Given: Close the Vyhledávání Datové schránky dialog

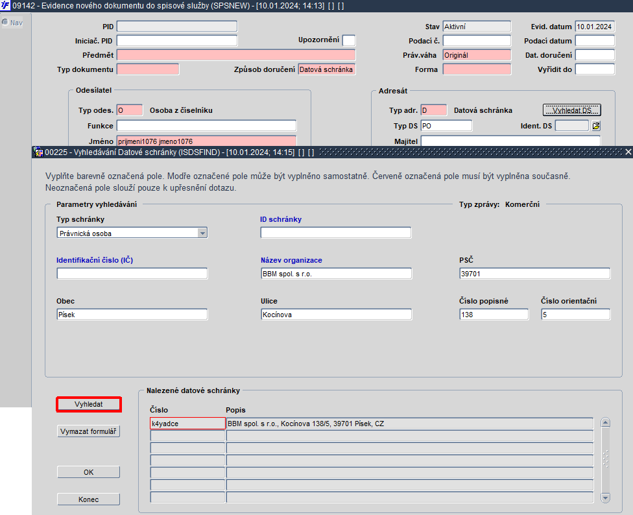Looking at the screenshot, I should pos(628,152).
